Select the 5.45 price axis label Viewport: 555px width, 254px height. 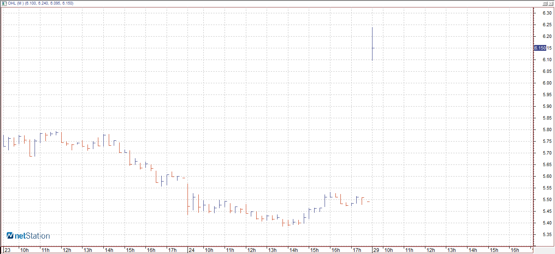pos(547,211)
